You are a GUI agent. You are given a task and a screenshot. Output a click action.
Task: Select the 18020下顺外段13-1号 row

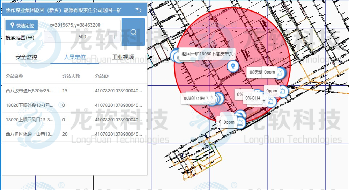click(29, 105)
